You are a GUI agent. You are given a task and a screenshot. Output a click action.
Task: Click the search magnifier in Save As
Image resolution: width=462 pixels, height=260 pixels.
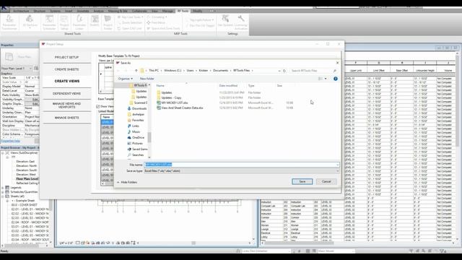coord(335,71)
